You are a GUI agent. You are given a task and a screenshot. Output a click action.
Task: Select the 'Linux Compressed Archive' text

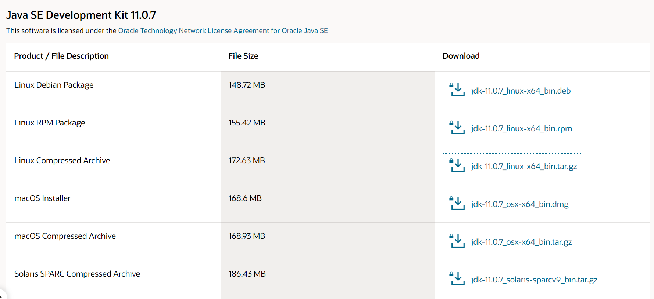[62, 160]
